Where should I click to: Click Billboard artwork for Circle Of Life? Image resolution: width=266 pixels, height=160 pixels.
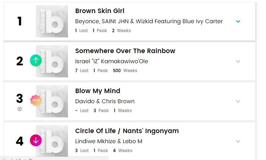(52, 141)
